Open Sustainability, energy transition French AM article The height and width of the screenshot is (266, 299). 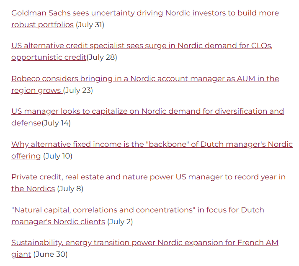click(145, 243)
